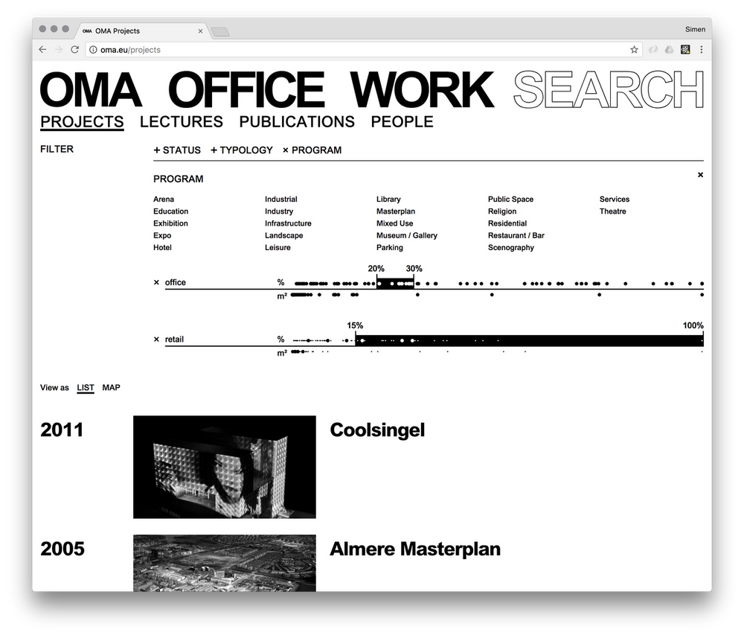
Task: Open the Coolsingel project title
Action: [x=377, y=430]
